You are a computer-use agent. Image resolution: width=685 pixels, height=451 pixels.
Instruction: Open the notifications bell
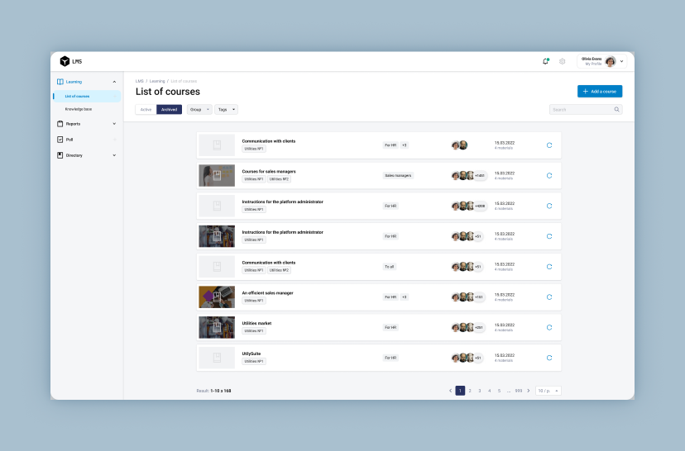(545, 61)
